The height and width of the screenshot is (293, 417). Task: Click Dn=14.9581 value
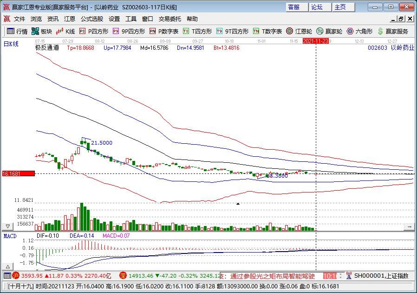(190, 48)
